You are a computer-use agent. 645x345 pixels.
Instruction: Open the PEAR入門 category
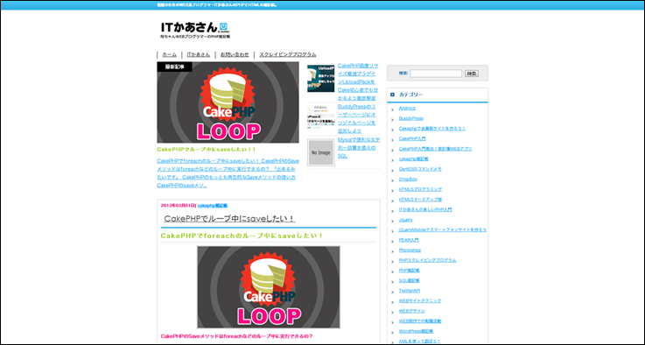409,240
